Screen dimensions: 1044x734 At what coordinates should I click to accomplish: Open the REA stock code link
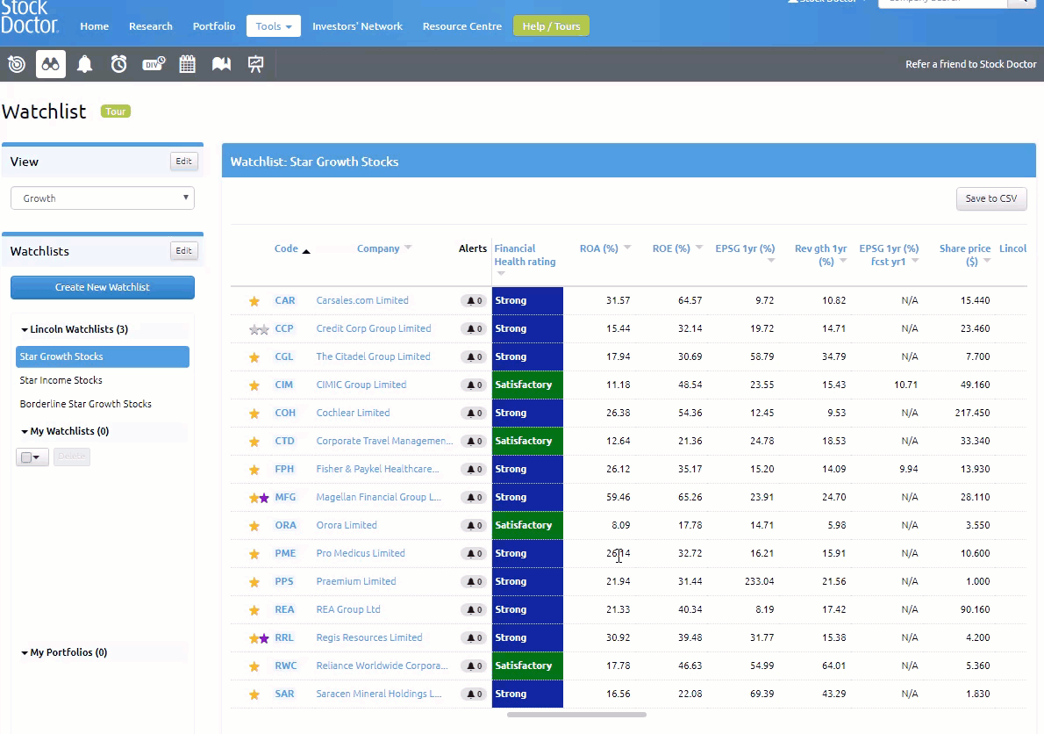point(284,609)
